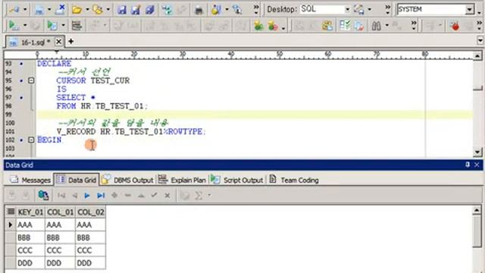The image size is (485, 273).
Task: Click the highlighted empty line 99
Action: point(255,115)
